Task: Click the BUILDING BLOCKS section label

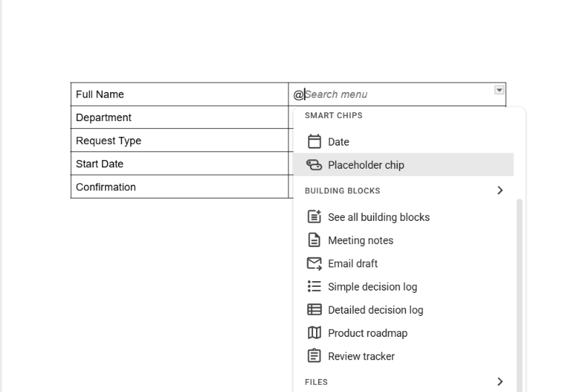Action: pos(342,191)
